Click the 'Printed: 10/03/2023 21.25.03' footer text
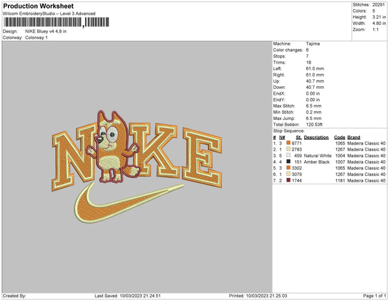 [258, 296]
